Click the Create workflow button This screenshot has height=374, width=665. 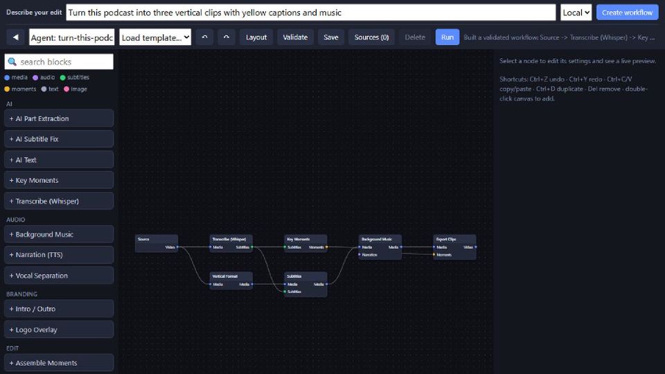(x=628, y=12)
